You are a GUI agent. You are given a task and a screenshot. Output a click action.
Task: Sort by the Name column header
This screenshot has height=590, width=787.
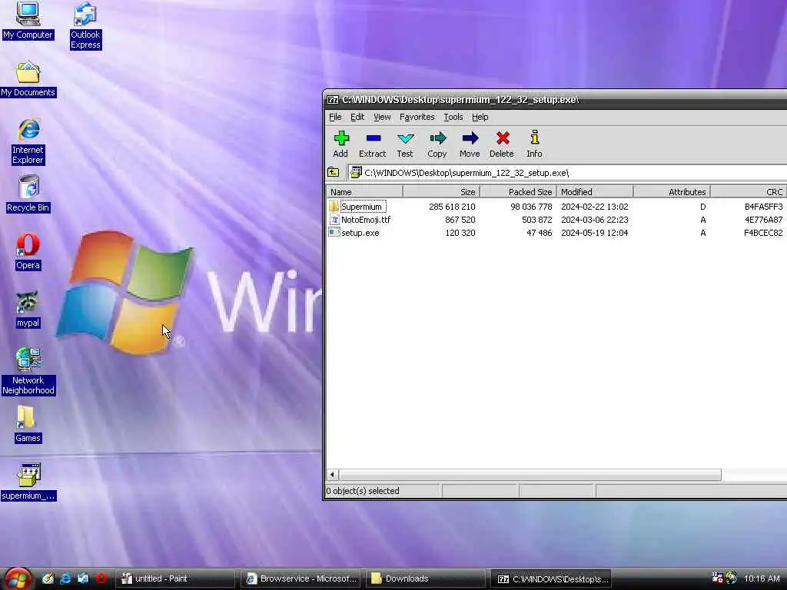click(364, 192)
